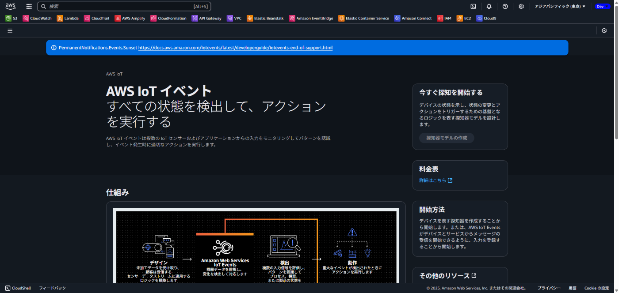Open the settings gear icon

pos(521,6)
